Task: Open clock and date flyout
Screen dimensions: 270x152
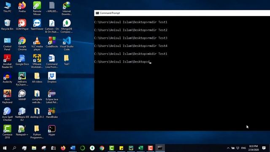Action: [254, 148]
